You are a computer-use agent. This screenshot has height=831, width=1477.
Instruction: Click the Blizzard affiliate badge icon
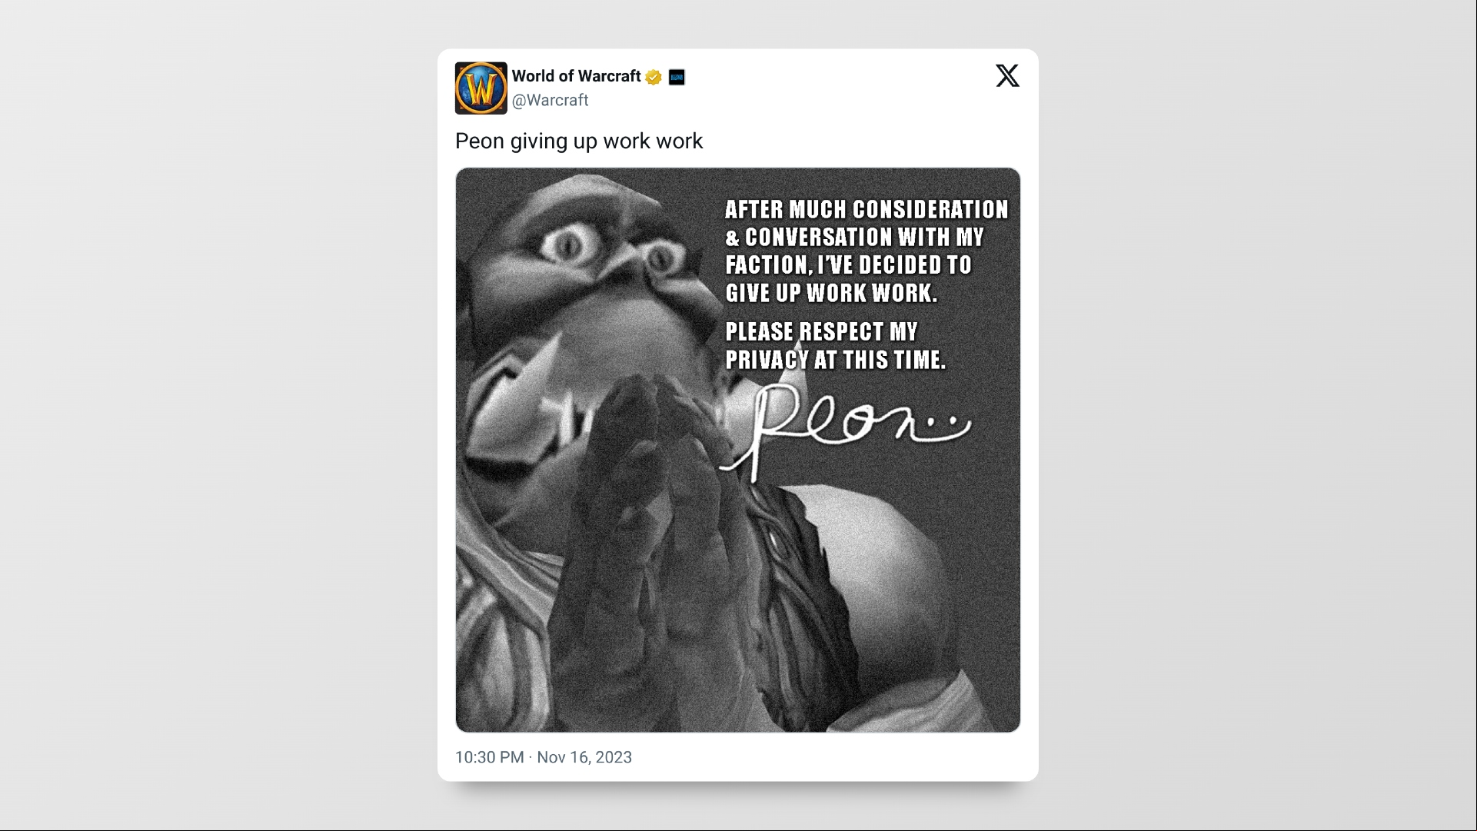[677, 77]
